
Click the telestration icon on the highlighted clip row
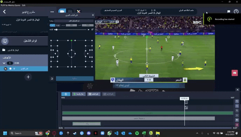pos(6,69)
